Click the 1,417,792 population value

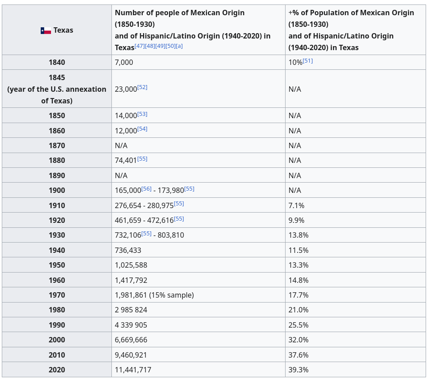point(131,280)
